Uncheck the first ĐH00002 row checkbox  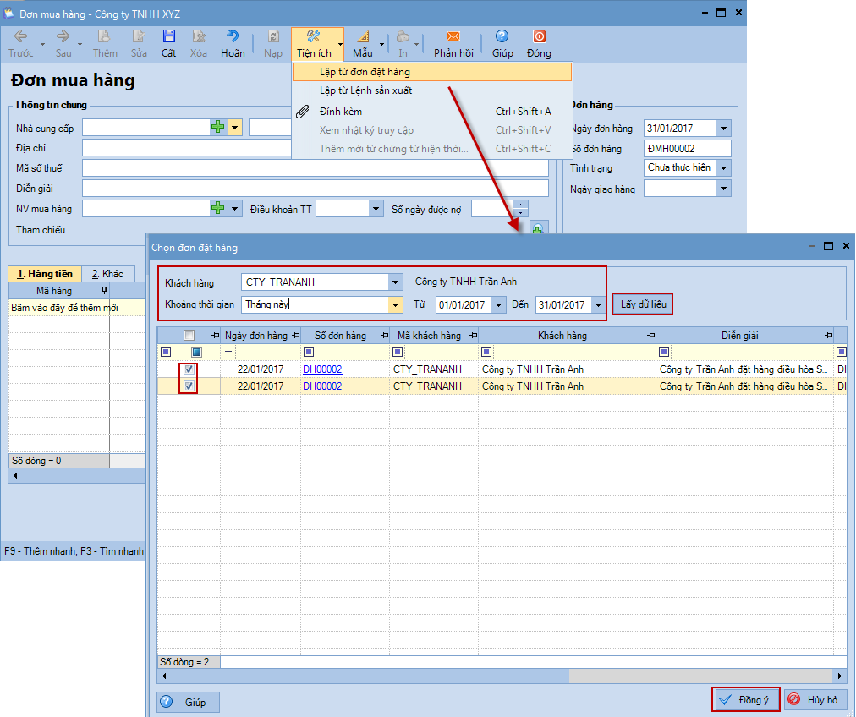189,369
